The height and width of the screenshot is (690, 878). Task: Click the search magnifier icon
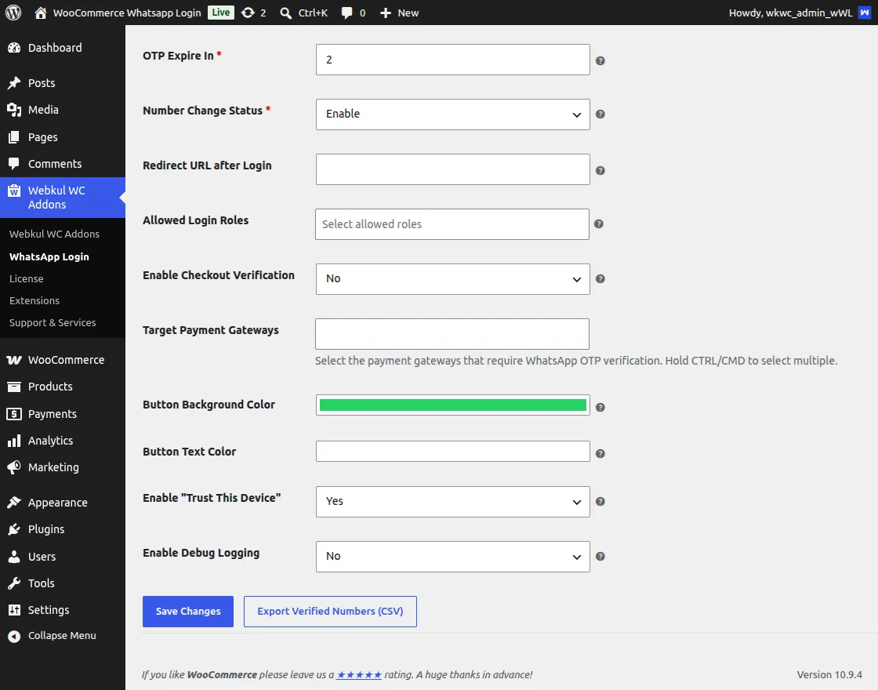(285, 13)
